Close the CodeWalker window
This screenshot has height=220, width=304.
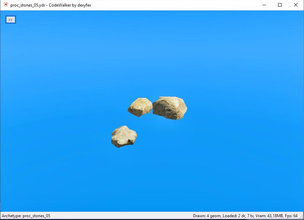pos(295,5)
